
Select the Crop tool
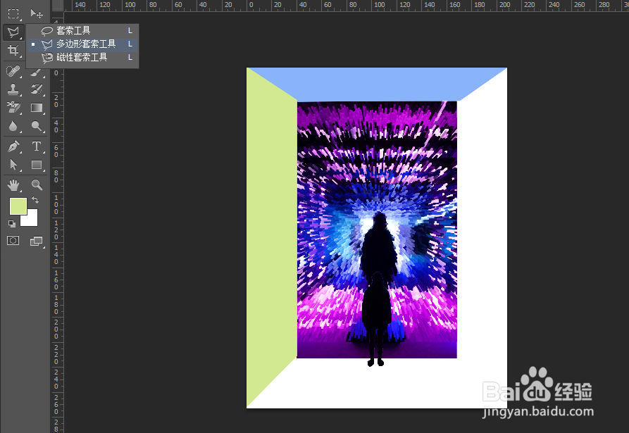click(13, 51)
